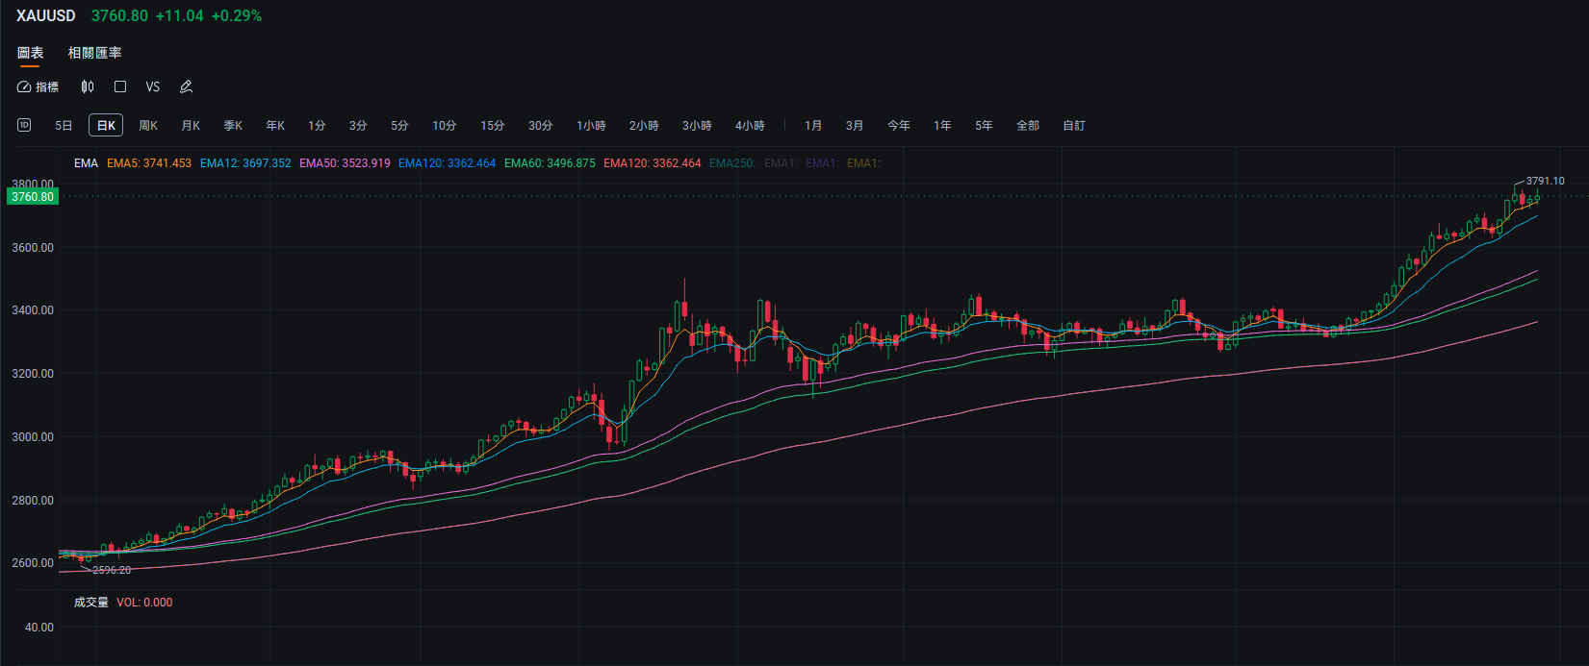This screenshot has width=1589, height=666.
Task: Click the VS compare icon
Action: [x=153, y=87]
